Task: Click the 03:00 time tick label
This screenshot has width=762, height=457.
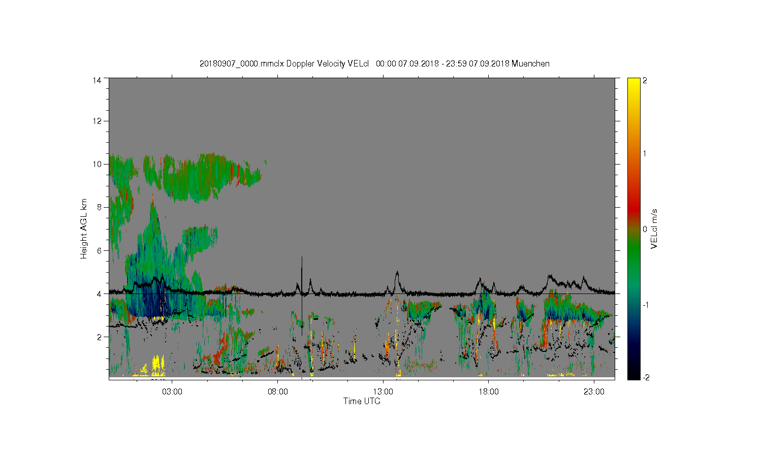Action: tap(172, 392)
